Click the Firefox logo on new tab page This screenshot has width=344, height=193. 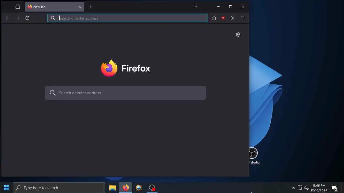[x=126, y=68]
